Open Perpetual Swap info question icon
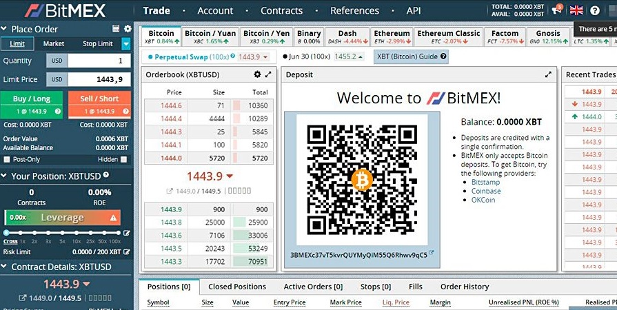Viewport: 617px width, 310px height. pos(233,56)
